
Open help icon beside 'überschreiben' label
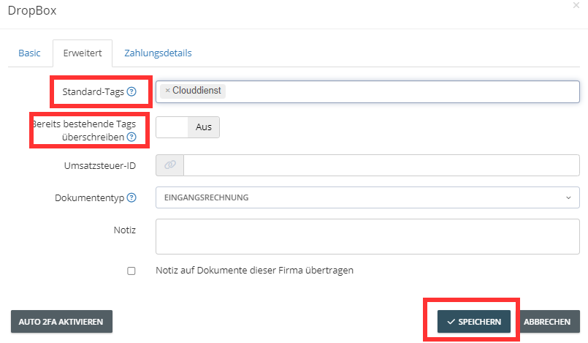131,137
